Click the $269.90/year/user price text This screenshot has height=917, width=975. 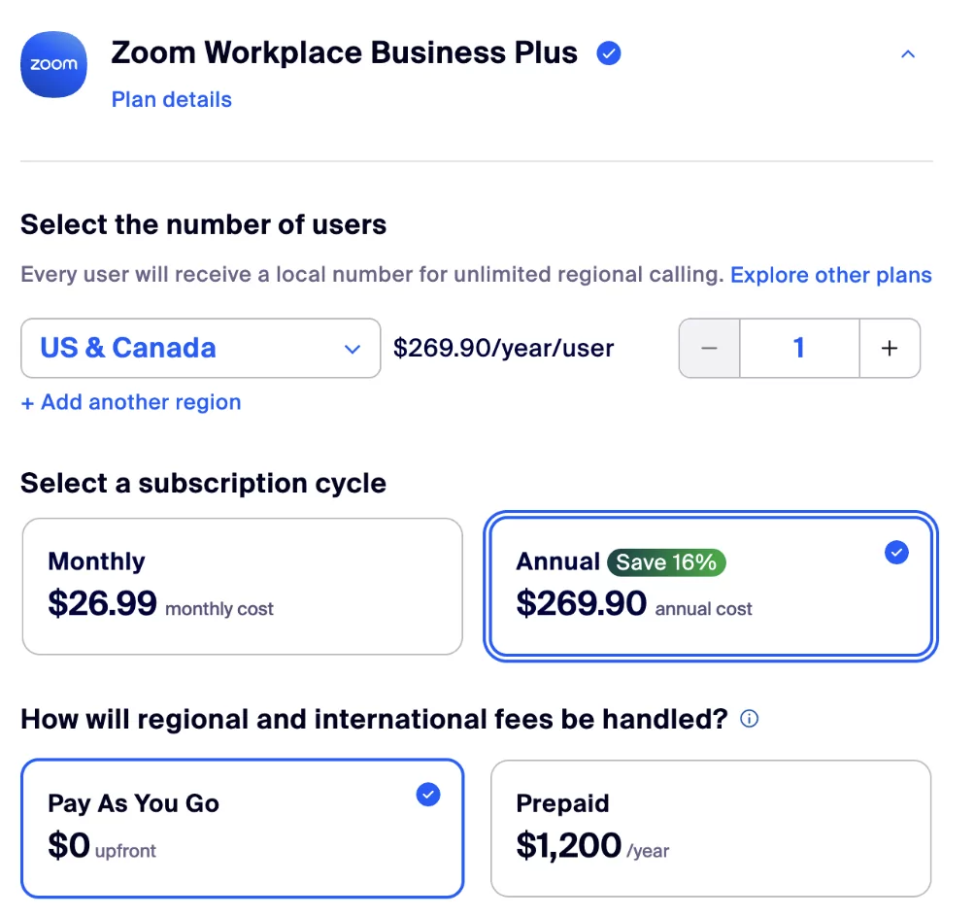point(503,349)
